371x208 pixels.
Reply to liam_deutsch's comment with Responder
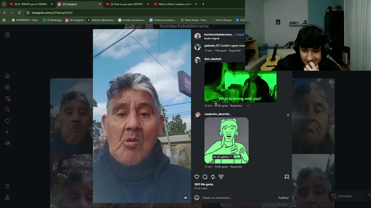point(236,106)
